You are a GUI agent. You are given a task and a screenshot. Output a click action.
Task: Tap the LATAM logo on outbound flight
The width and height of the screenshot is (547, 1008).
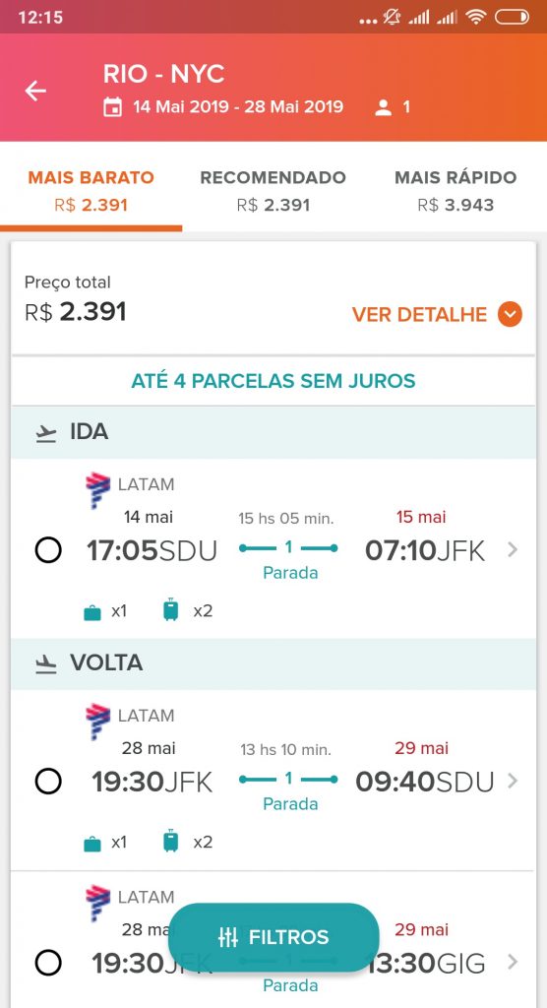coord(97,490)
